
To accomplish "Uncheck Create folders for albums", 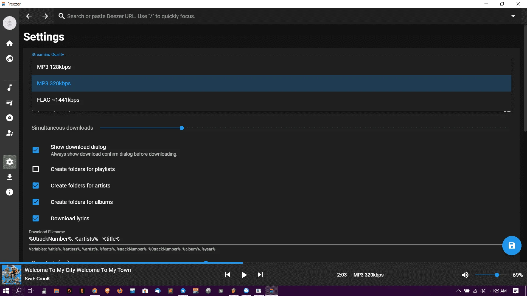I will (36, 202).
